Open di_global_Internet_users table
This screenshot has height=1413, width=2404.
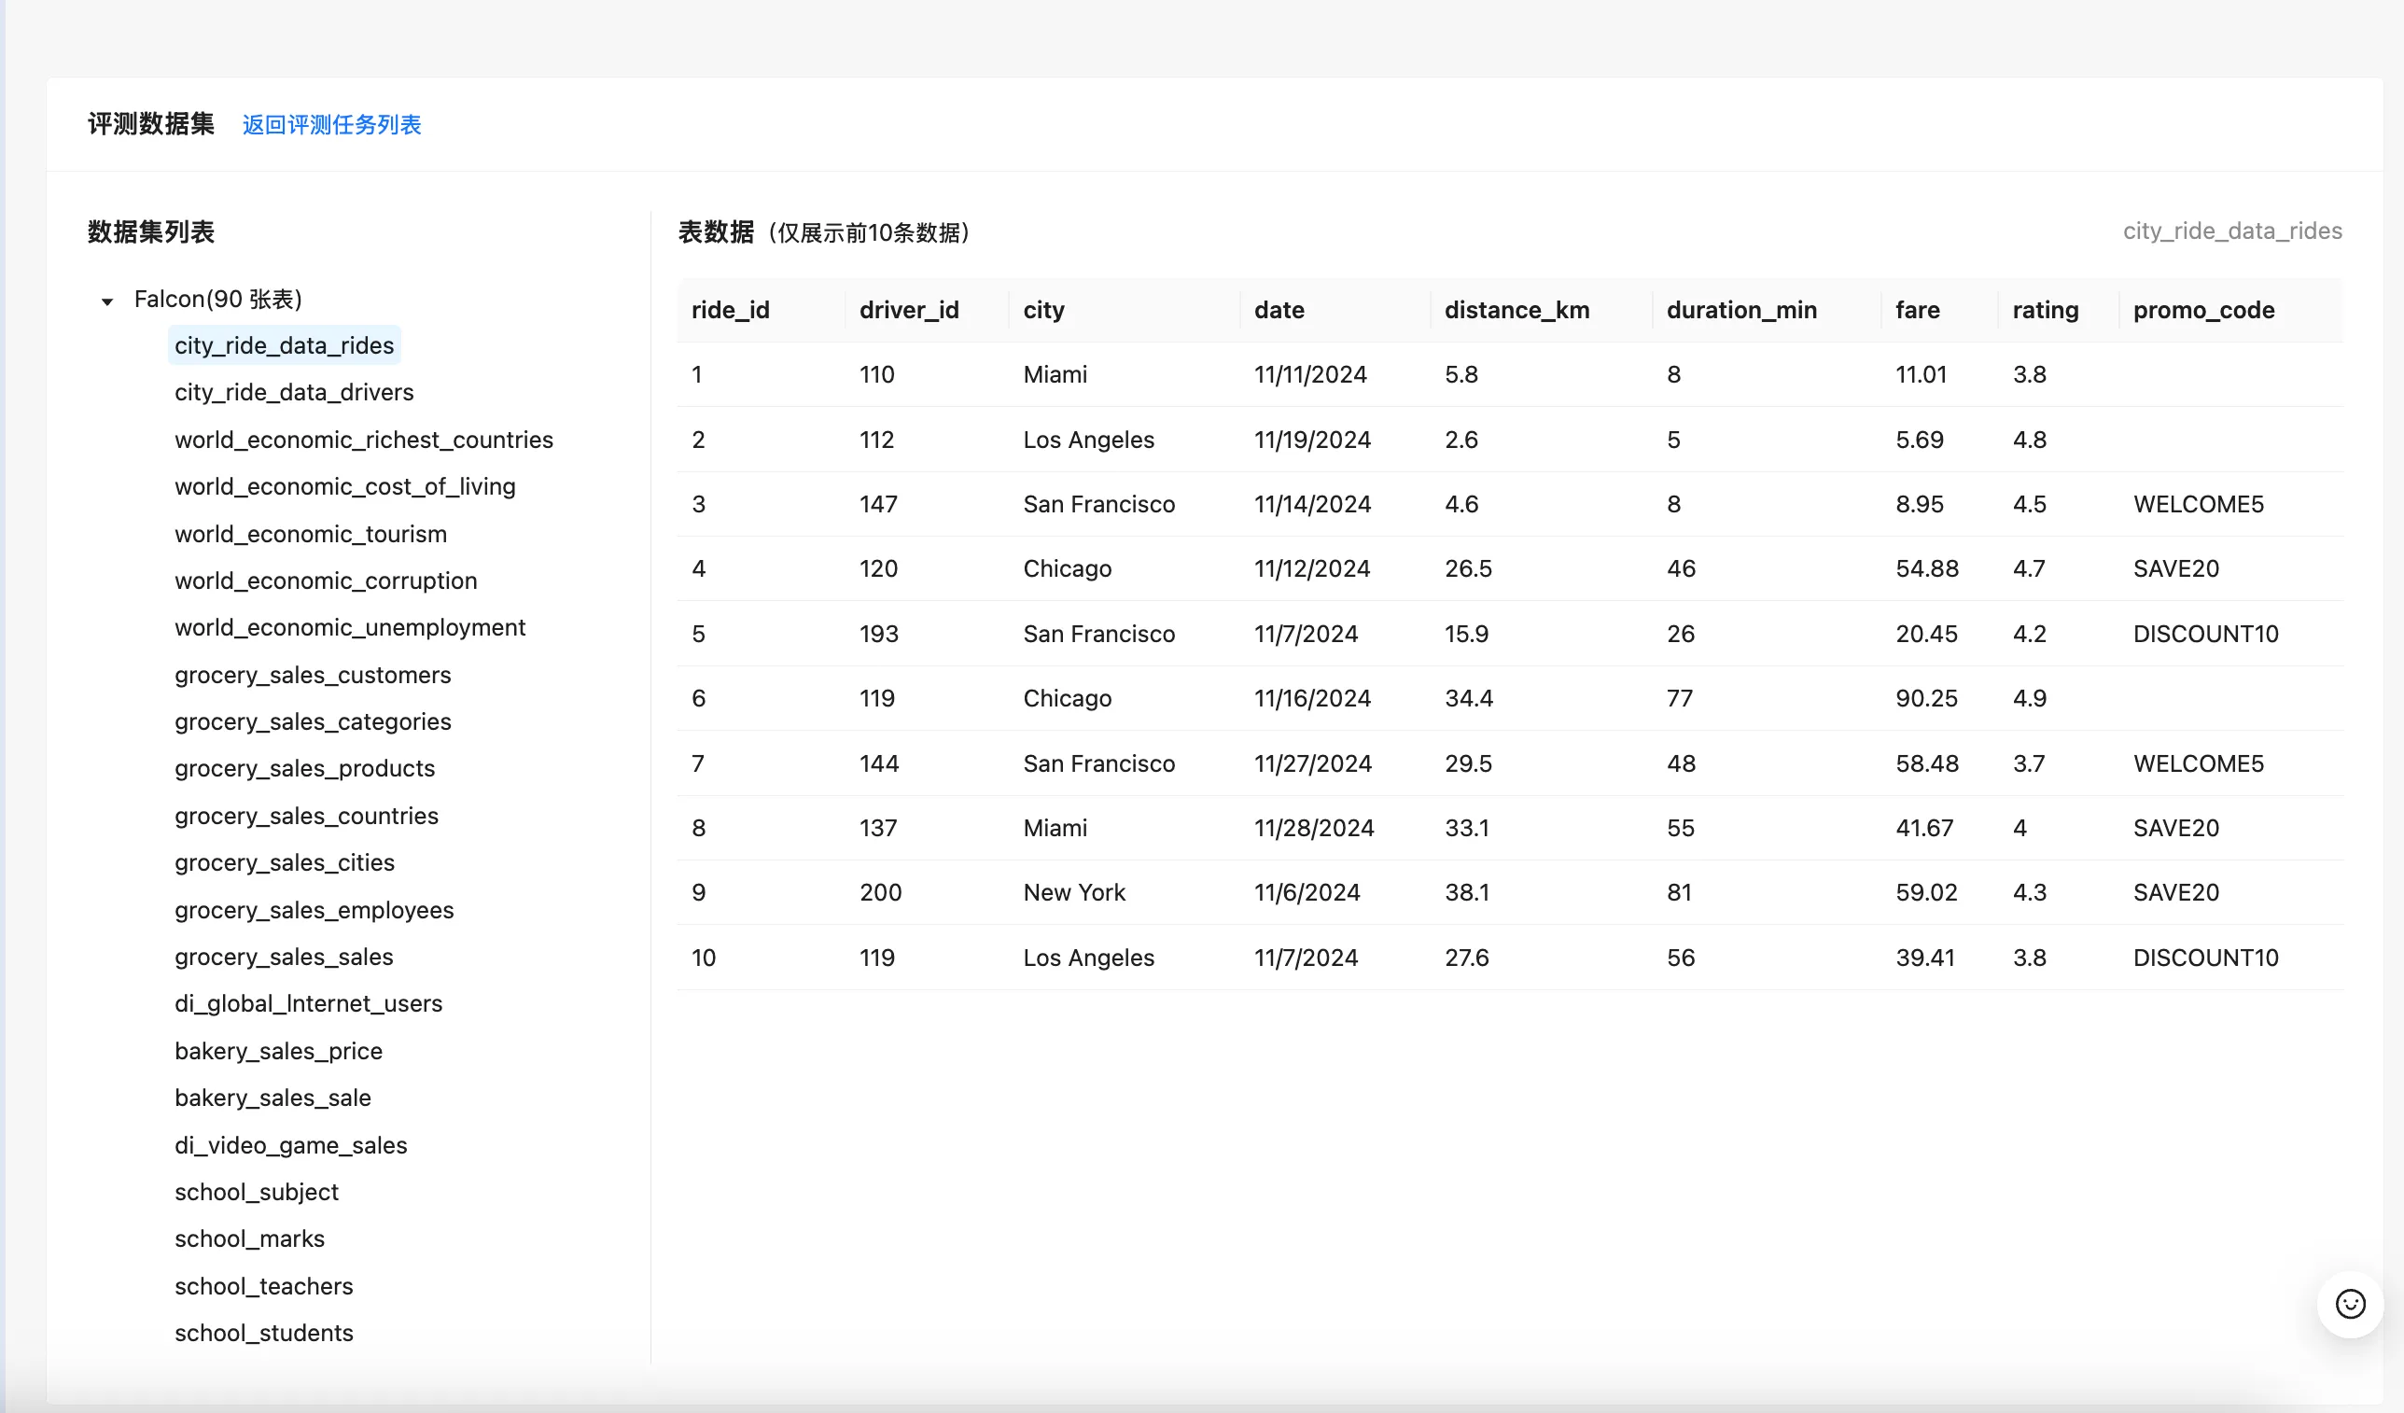point(308,1002)
